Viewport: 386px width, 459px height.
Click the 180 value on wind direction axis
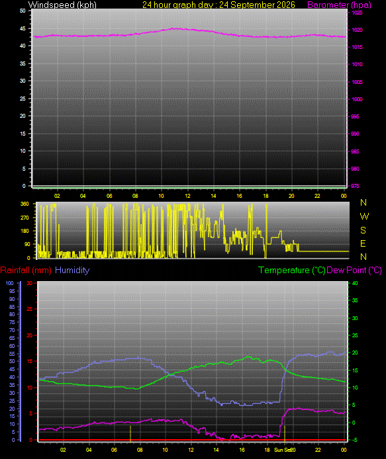(25, 231)
